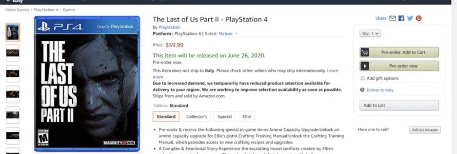Select the Standard edition option

[x=166, y=116]
